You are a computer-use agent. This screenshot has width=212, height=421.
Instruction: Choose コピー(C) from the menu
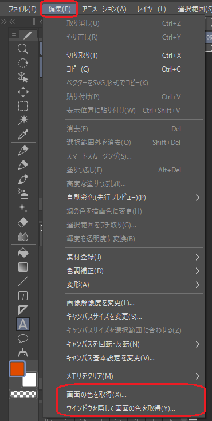(124, 69)
